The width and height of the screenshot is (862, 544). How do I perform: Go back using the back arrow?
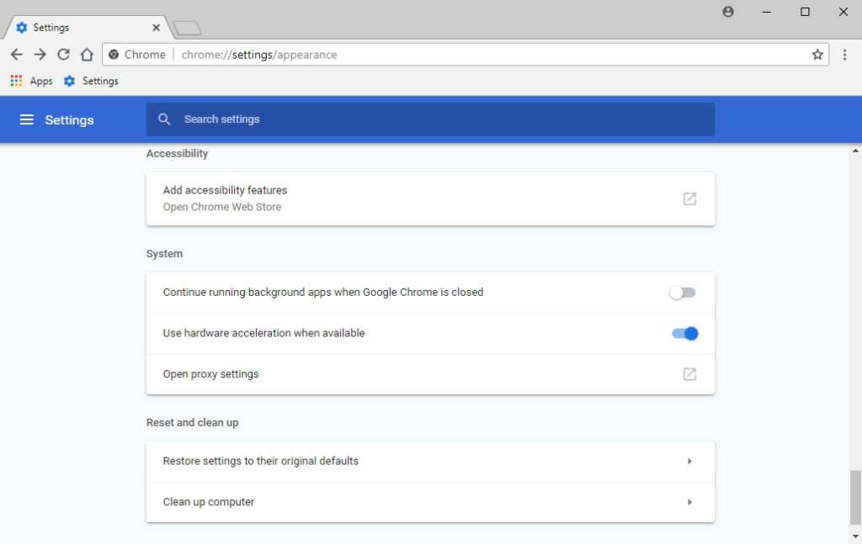pos(16,54)
